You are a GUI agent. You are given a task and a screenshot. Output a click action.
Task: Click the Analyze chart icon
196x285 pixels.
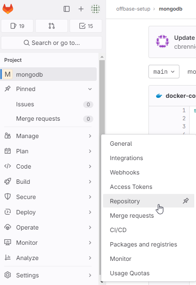8,257
